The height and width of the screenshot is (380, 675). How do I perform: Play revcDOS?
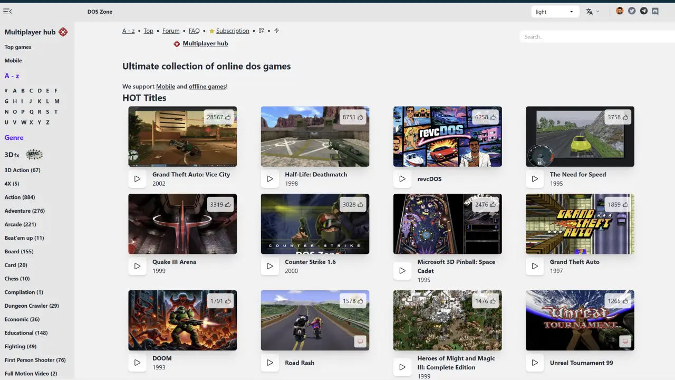[402, 179]
